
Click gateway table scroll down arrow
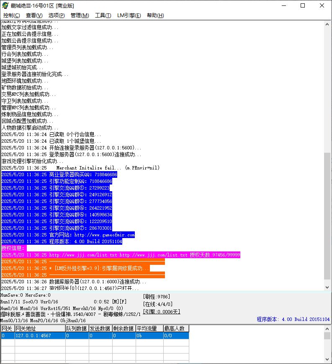pyautogui.click(x=327, y=359)
